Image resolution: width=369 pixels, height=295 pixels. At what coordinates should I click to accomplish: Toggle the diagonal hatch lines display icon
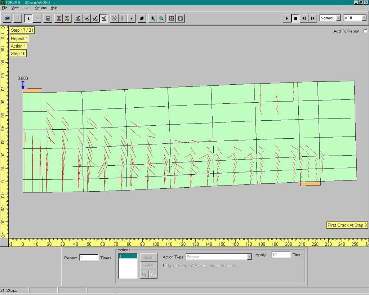point(114,18)
